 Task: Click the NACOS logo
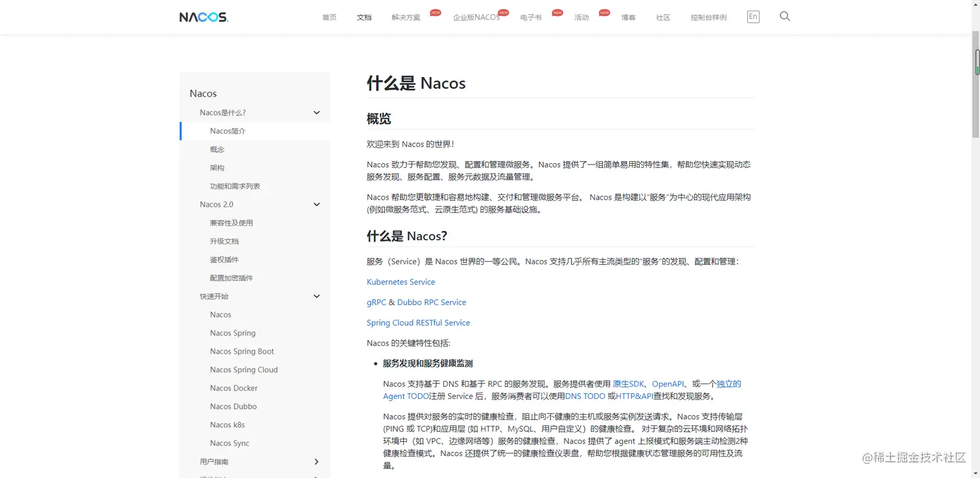(204, 17)
